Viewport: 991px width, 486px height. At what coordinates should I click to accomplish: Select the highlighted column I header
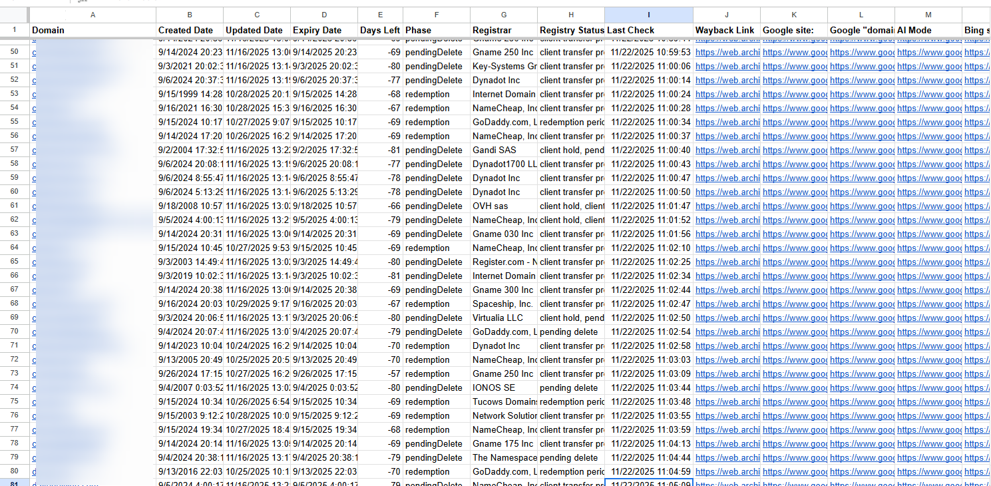pos(649,15)
